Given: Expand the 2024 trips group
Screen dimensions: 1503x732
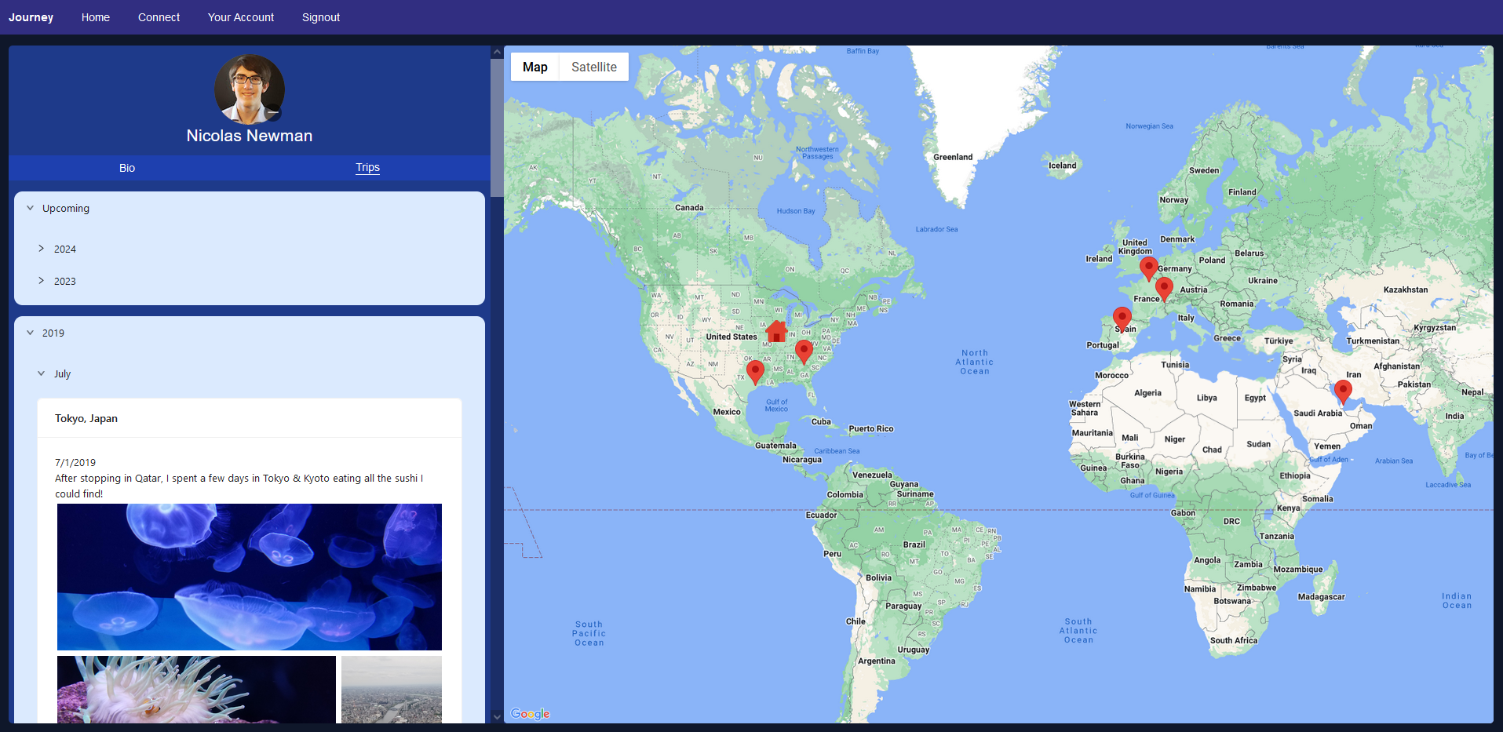Looking at the screenshot, I should tap(42, 249).
